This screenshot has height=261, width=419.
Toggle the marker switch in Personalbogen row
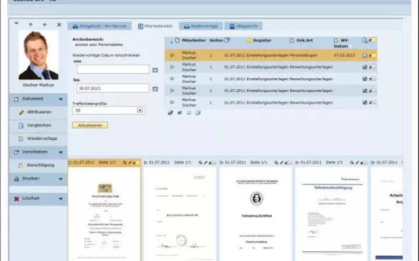coord(372,56)
